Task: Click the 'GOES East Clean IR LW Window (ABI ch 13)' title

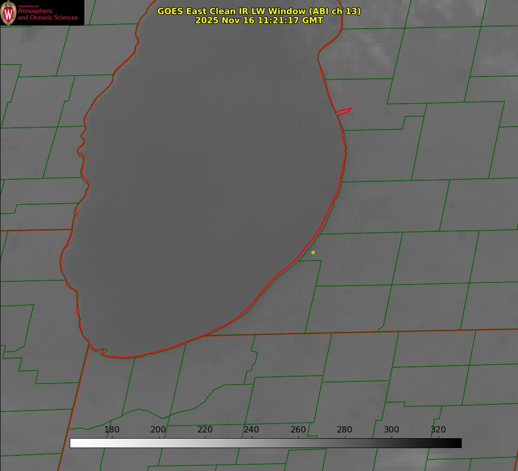Action: pos(259,11)
